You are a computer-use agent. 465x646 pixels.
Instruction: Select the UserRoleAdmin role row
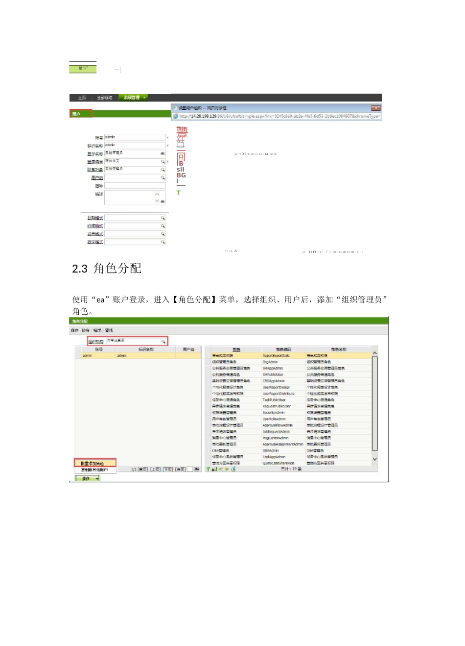288,419
